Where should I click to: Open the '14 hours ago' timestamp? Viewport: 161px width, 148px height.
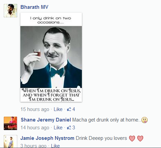pyautogui.click(x=35, y=128)
